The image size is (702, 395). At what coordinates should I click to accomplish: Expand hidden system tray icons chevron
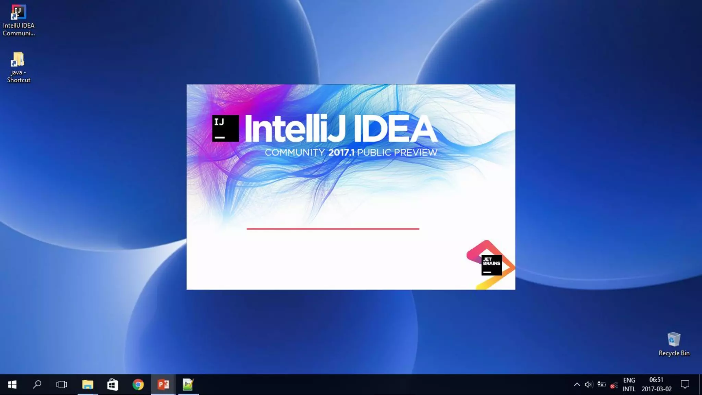click(x=577, y=385)
